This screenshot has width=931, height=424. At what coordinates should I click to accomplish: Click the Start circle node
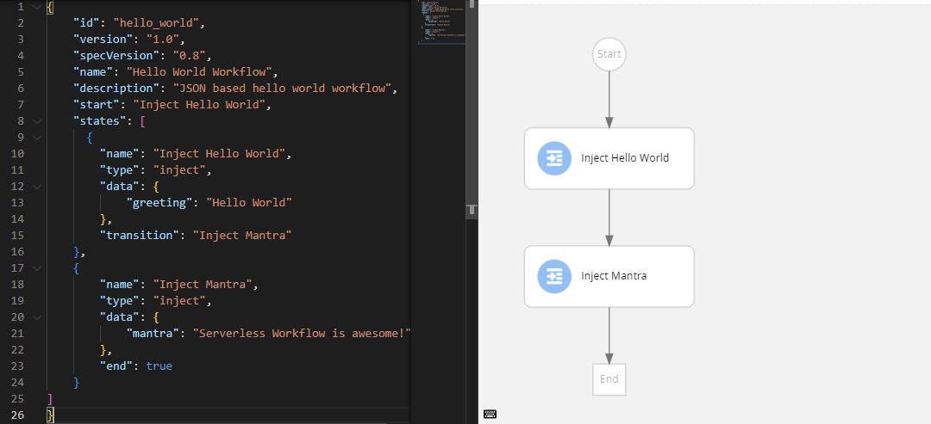tap(609, 54)
